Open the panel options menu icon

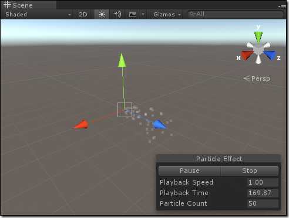click(282, 6)
